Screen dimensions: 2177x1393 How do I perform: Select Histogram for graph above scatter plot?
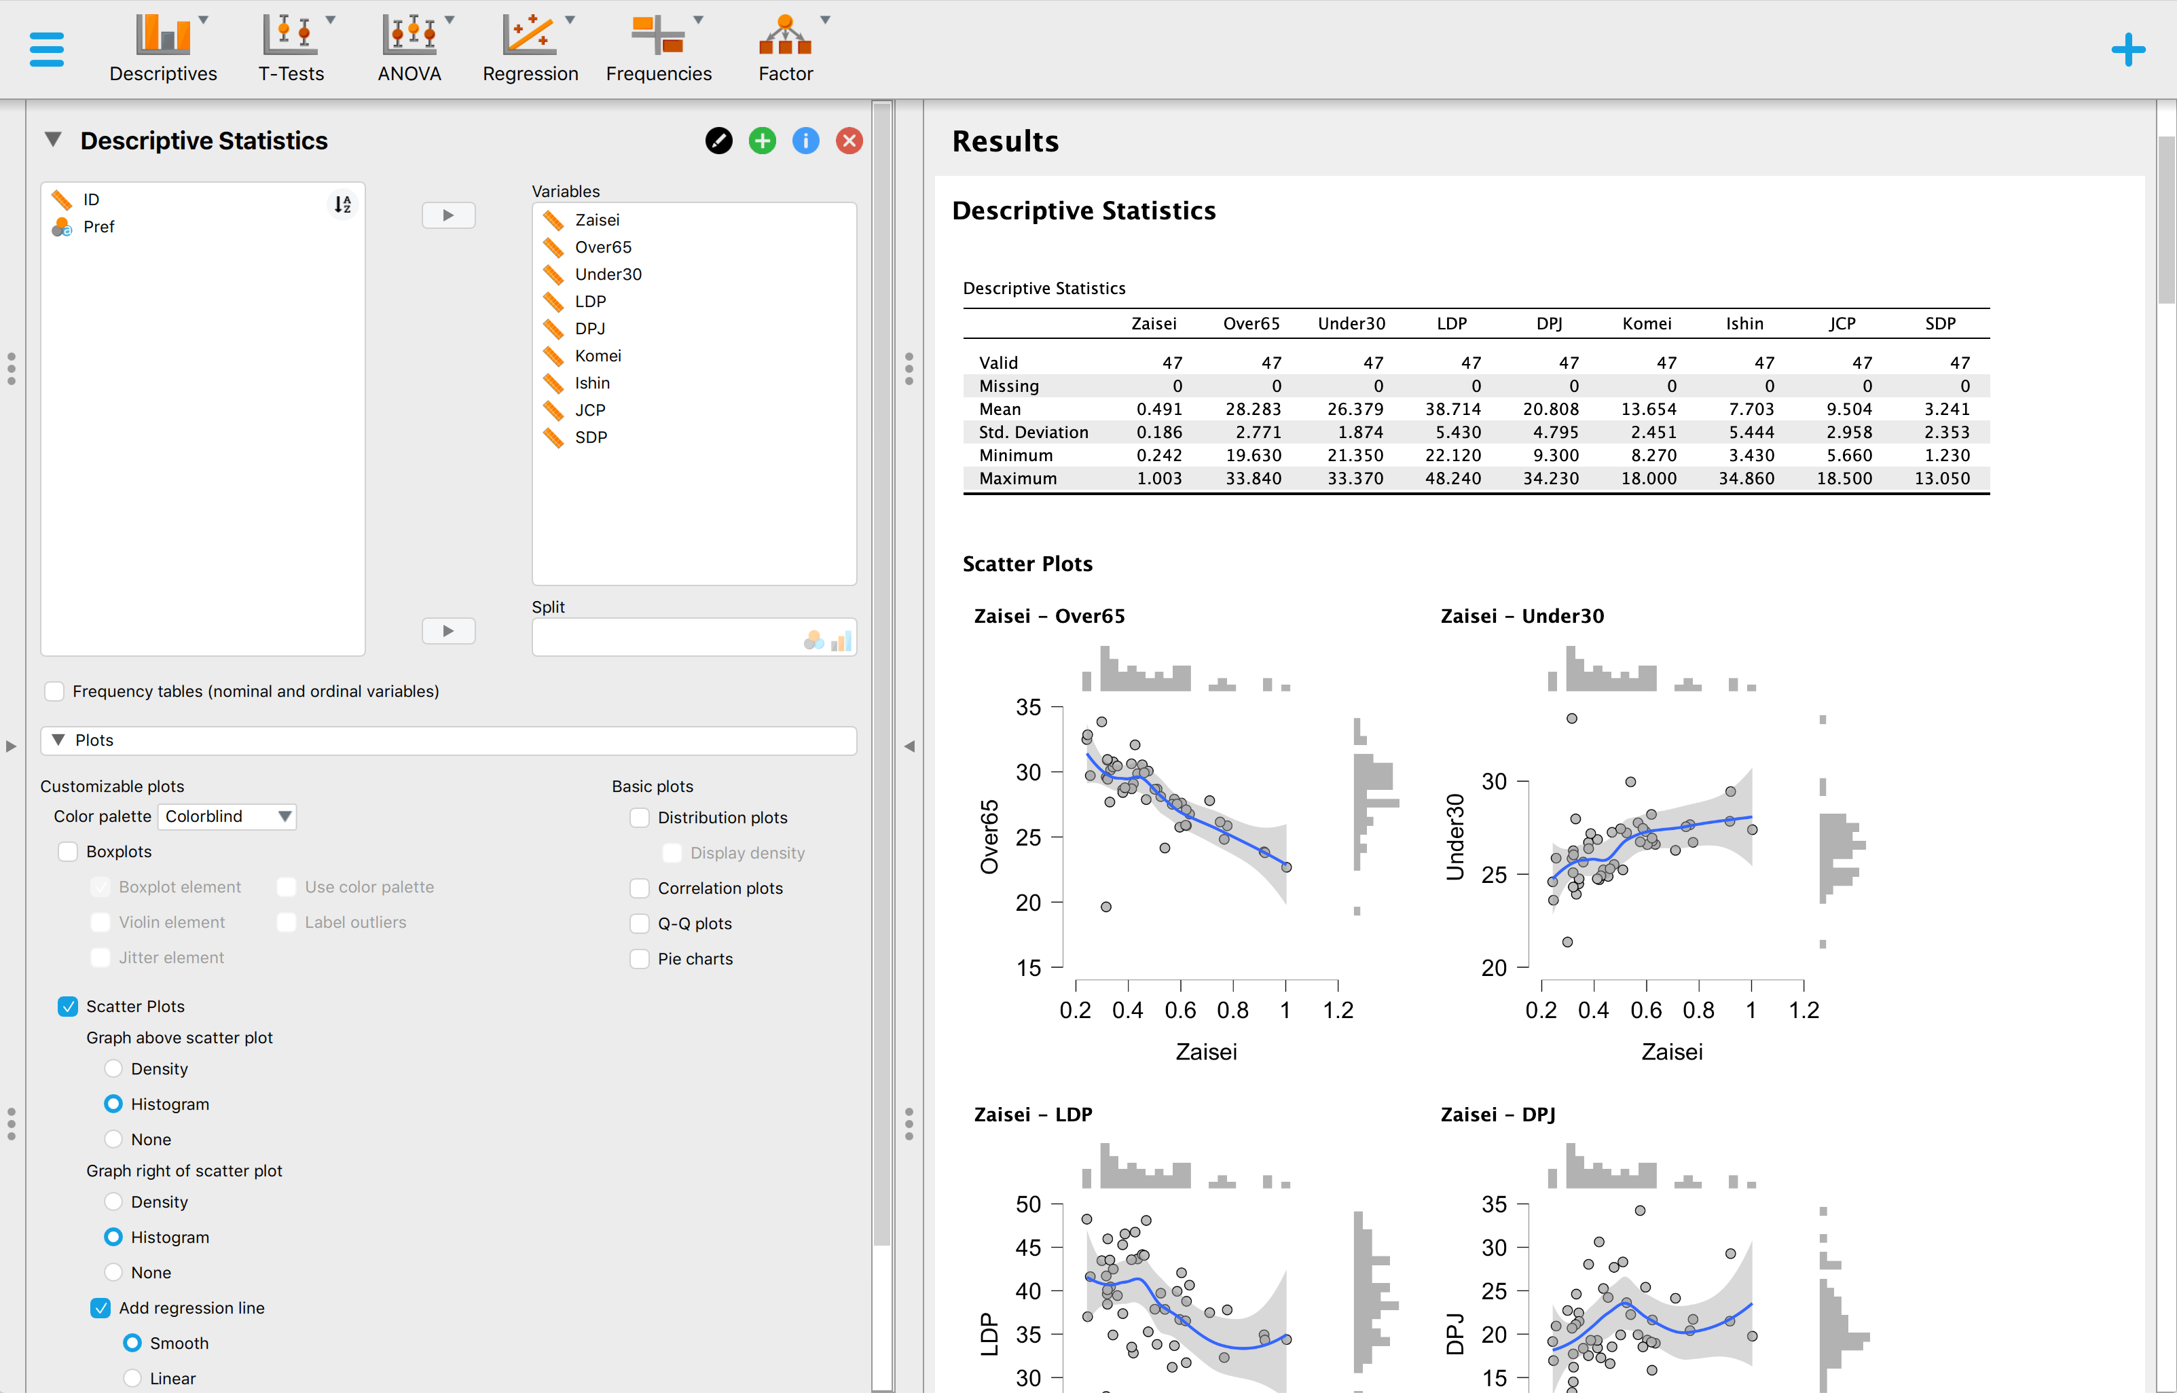(x=113, y=1104)
